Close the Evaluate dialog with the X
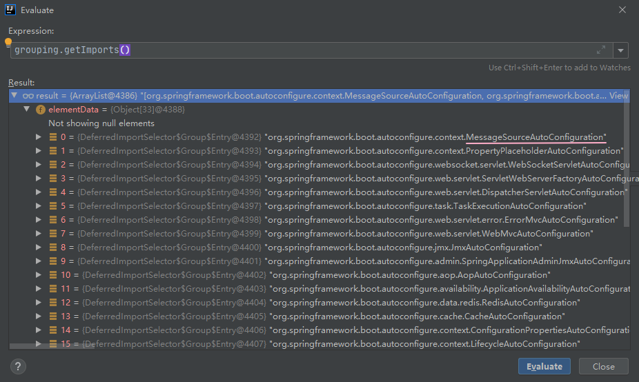The image size is (639, 382). (622, 10)
